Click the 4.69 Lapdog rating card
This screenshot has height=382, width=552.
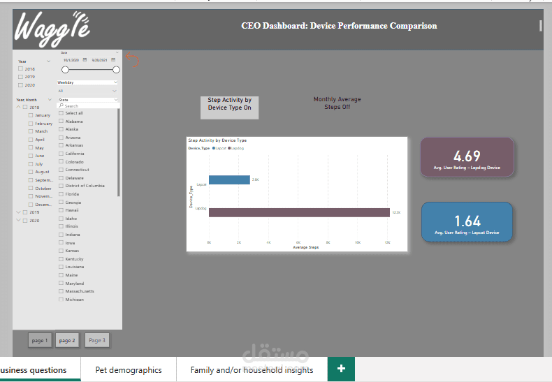coord(467,157)
